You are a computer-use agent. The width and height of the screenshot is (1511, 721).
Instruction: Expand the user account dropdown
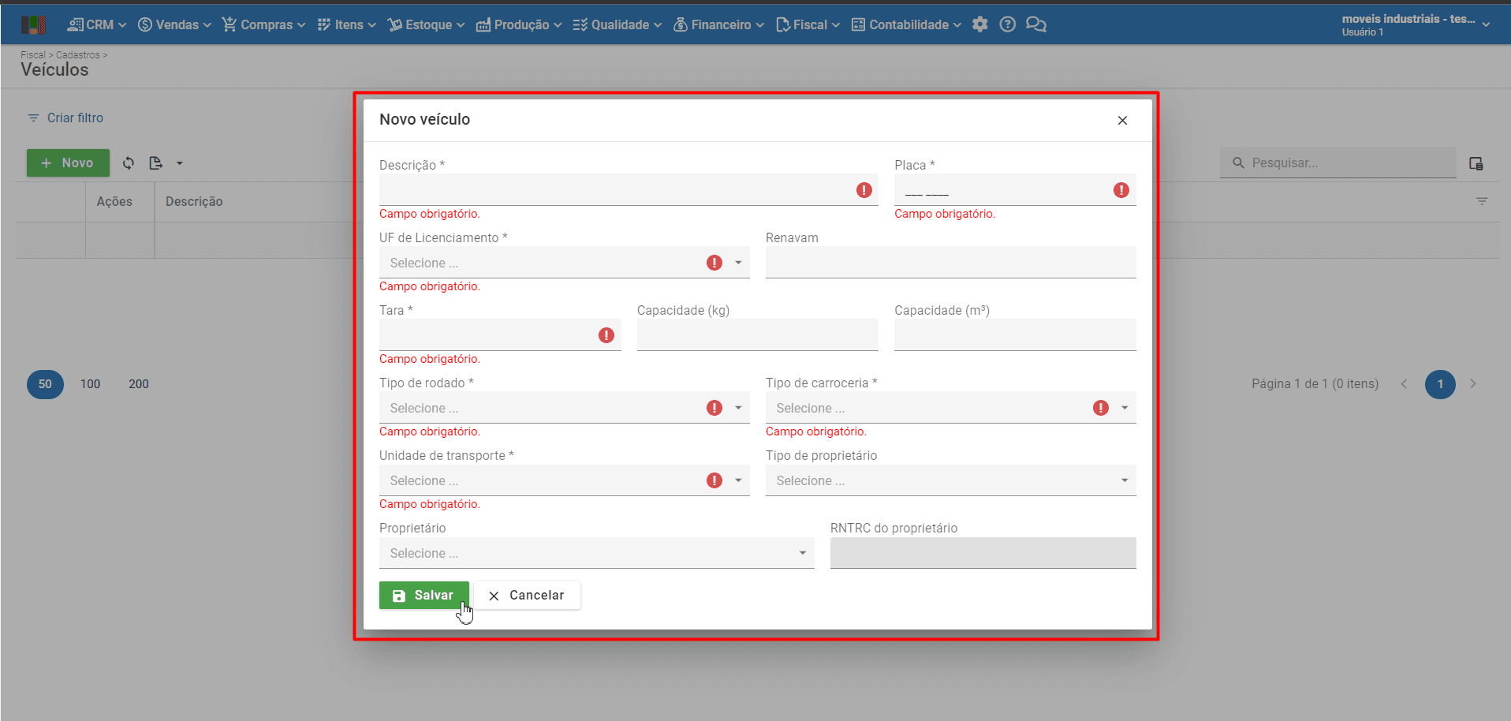click(1486, 24)
